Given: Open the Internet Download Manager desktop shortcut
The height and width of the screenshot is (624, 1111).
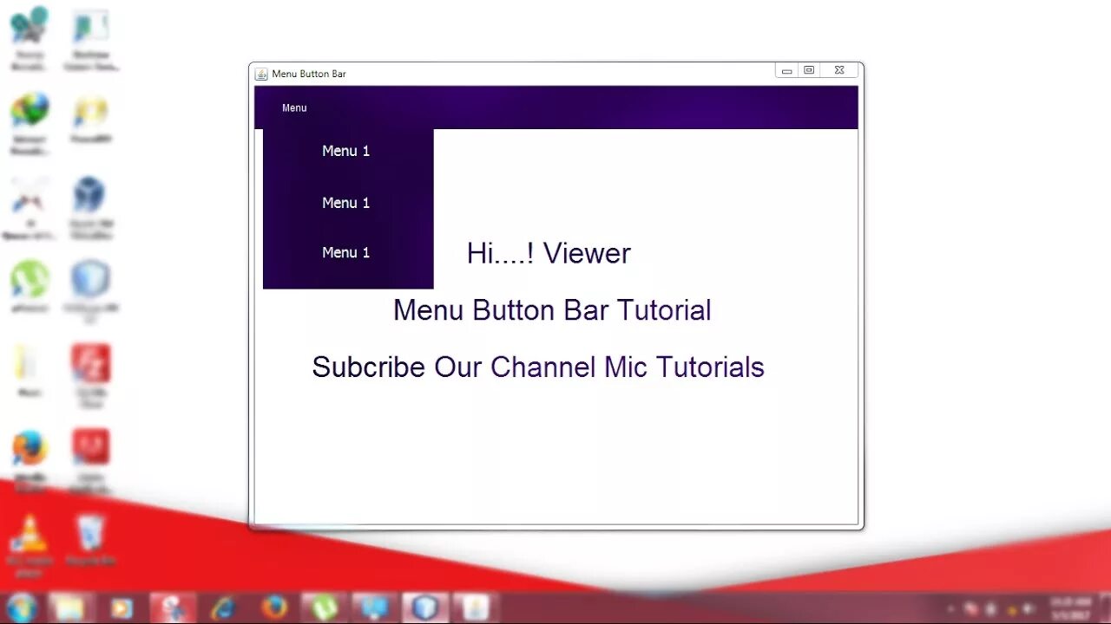Looking at the screenshot, I should 30,123.
